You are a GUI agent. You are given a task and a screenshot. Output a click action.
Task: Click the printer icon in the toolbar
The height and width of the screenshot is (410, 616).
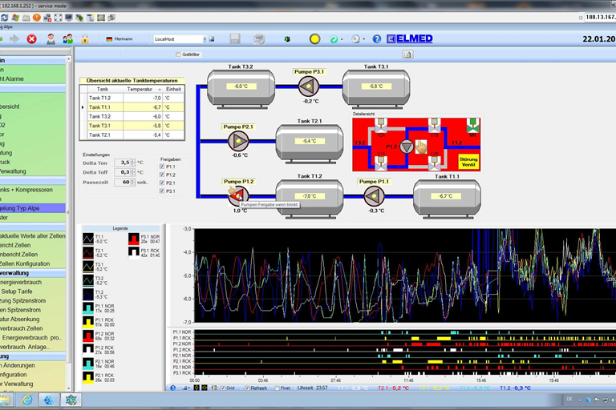click(259, 38)
